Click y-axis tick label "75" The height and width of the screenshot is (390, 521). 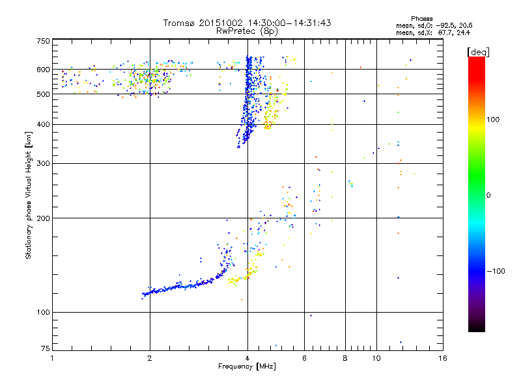[45, 348]
